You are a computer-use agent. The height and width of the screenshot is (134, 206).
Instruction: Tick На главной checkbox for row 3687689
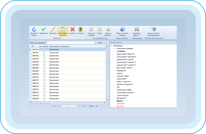pyautogui.click(x=44, y=59)
